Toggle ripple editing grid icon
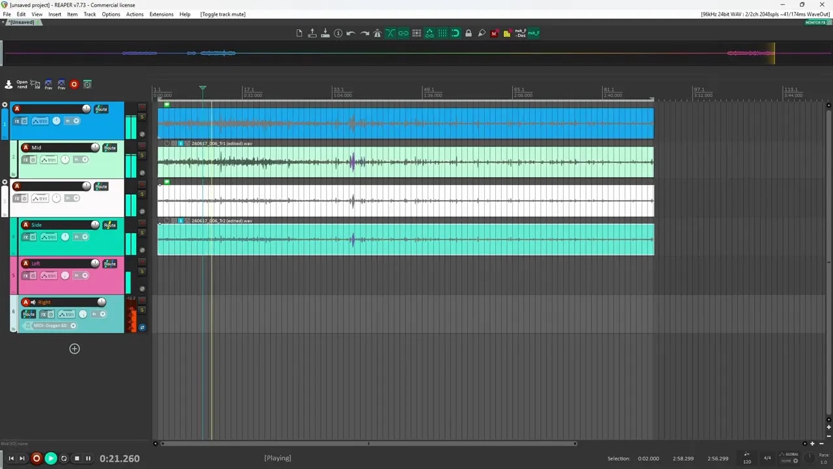This screenshot has width=833, height=469. (x=416, y=33)
